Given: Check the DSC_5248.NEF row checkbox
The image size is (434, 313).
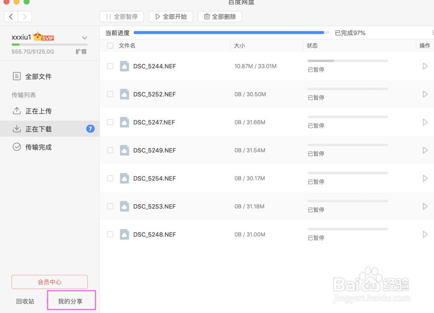Looking at the screenshot, I should coord(110,235).
